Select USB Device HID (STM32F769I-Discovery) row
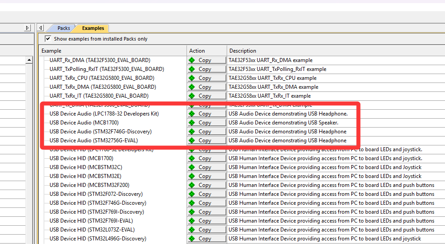Image resolution: width=445 pixels, height=244 pixels. (x=97, y=212)
